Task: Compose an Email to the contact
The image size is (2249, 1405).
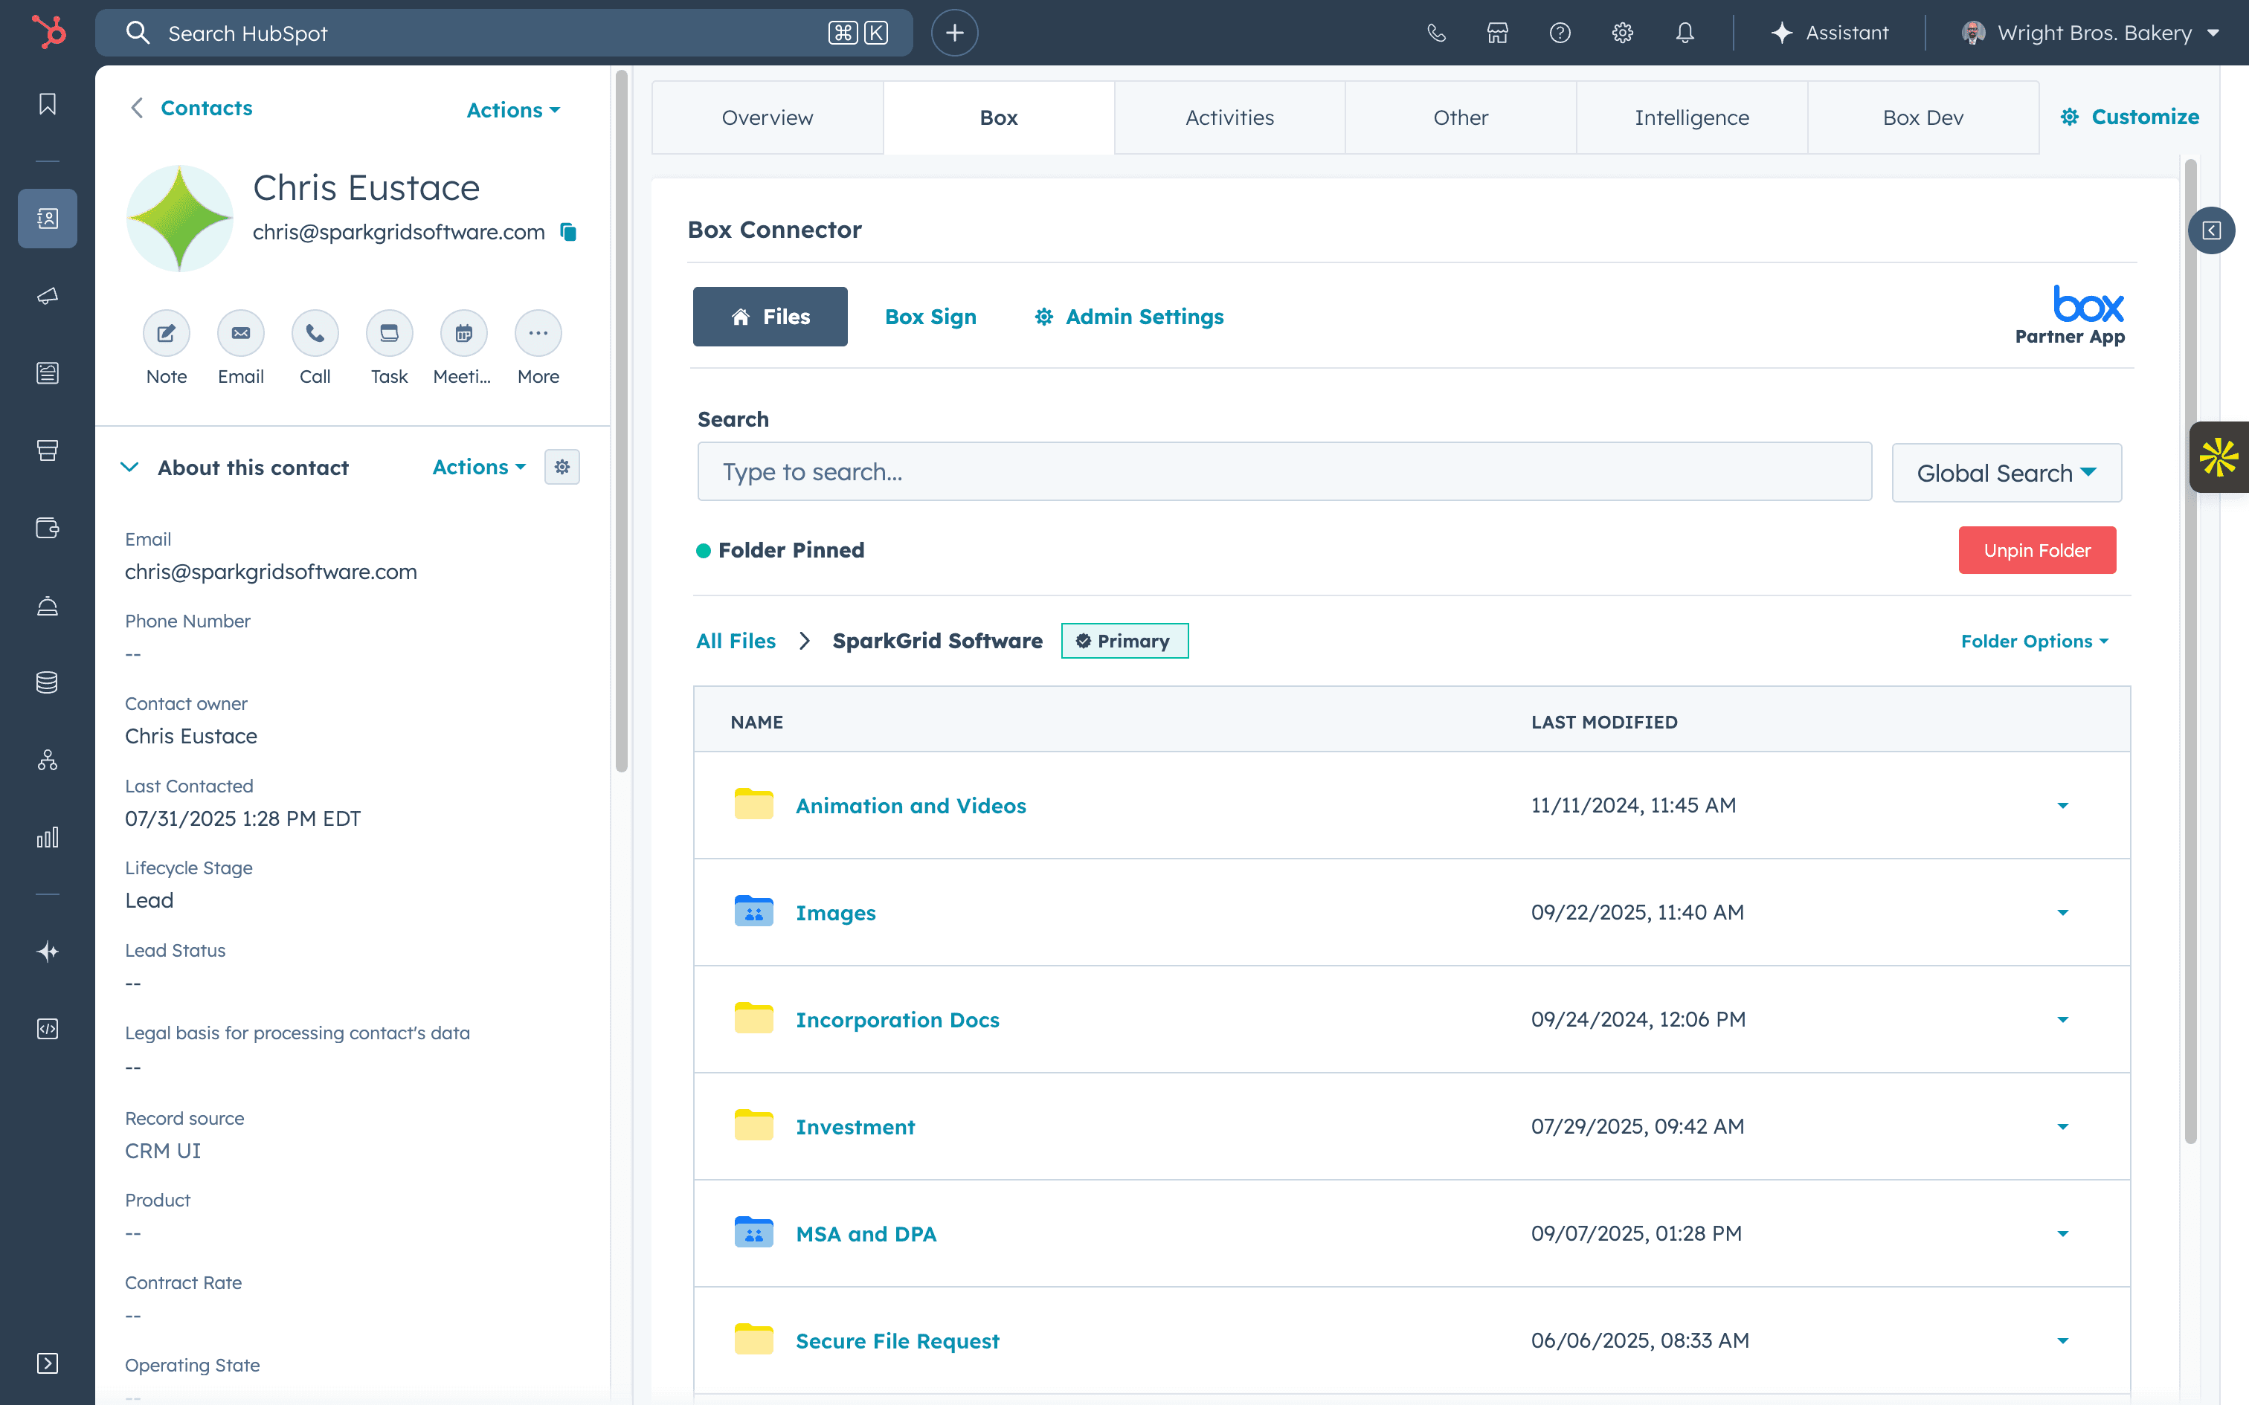Action: [241, 333]
